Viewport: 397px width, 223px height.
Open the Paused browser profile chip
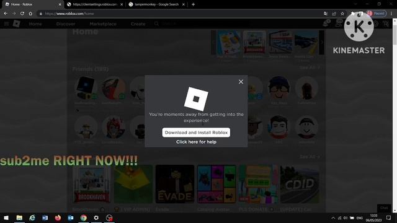tap(377, 14)
